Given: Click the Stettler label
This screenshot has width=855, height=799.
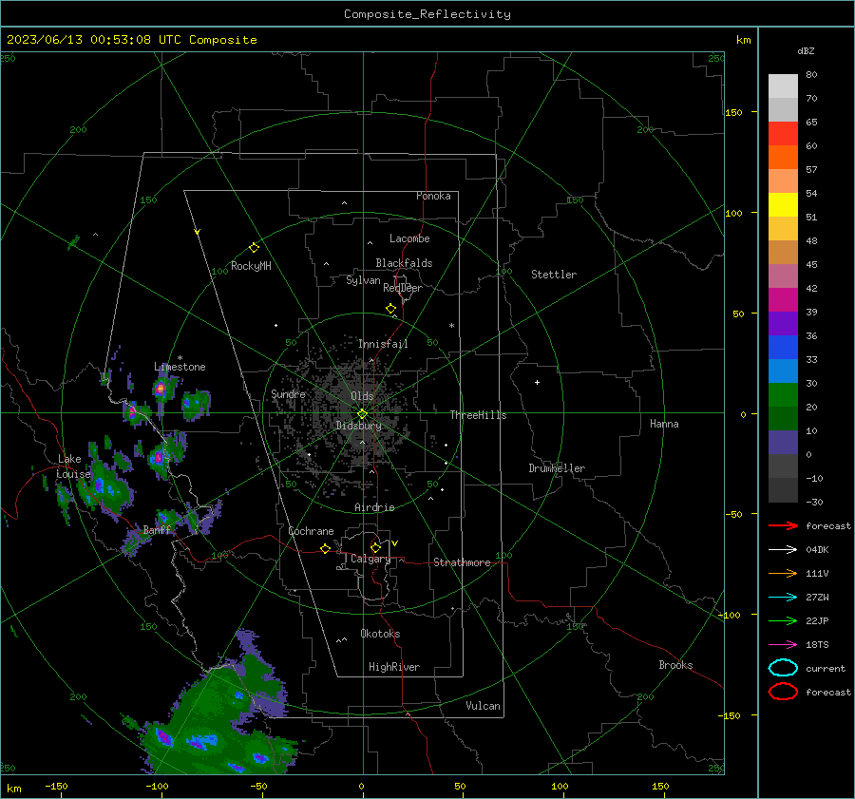Looking at the screenshot, I should pyautogui.click(x=554, y=275).
